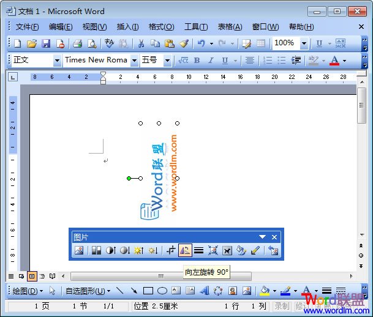The height and width of the screenshot is (317, 373).
Task: Cut selection with the scissors icon
Action: point(141,43)
